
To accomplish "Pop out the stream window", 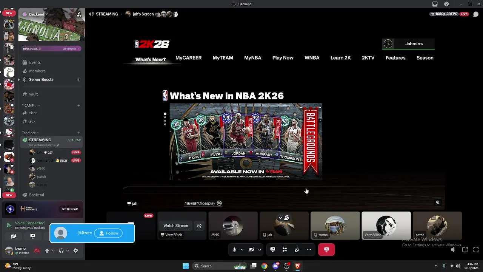I will pos(465,250).
